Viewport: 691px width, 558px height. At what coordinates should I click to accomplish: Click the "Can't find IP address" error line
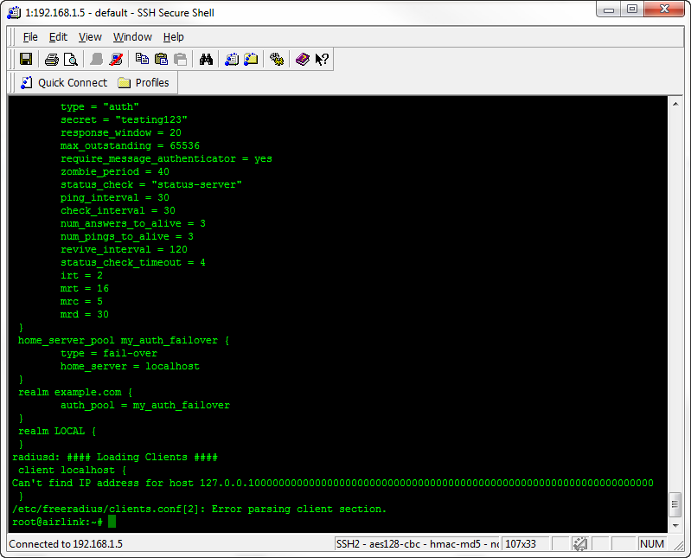pos(333,483)
